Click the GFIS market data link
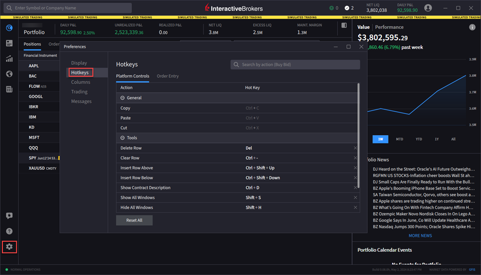 [472, 270]
